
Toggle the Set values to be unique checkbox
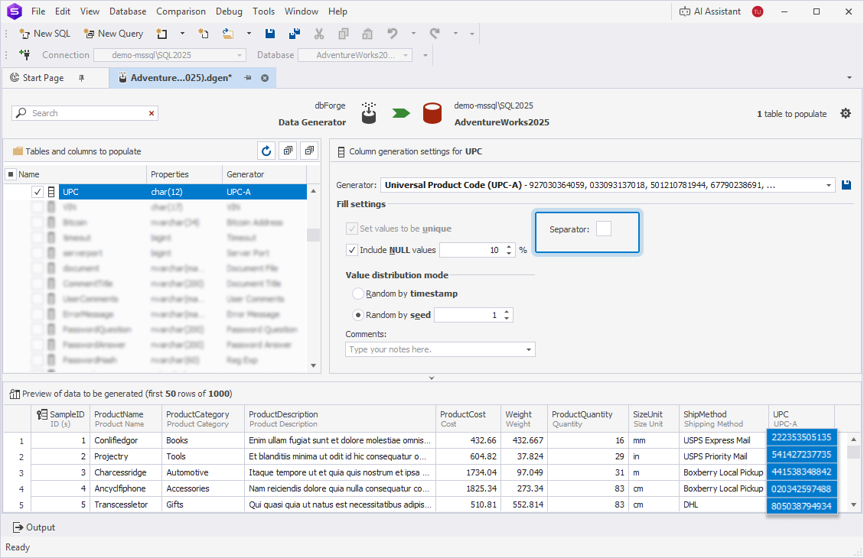click(x=351, y=229)
